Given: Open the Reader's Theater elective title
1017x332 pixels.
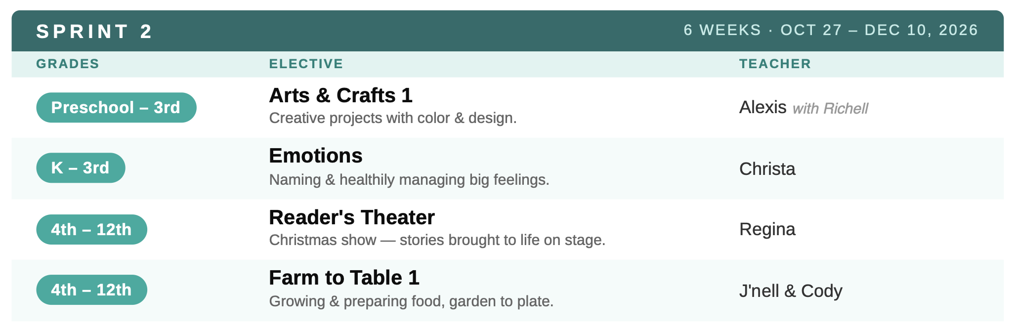Looking at the screenshot, I should click(x=351, y=217).
